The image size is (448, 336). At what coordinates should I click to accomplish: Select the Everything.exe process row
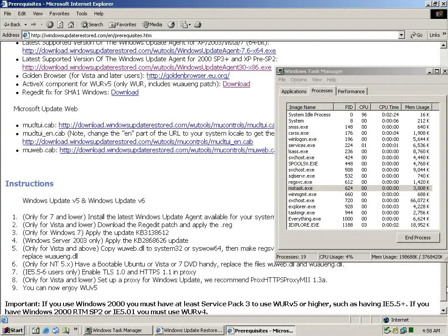point(360,219)
